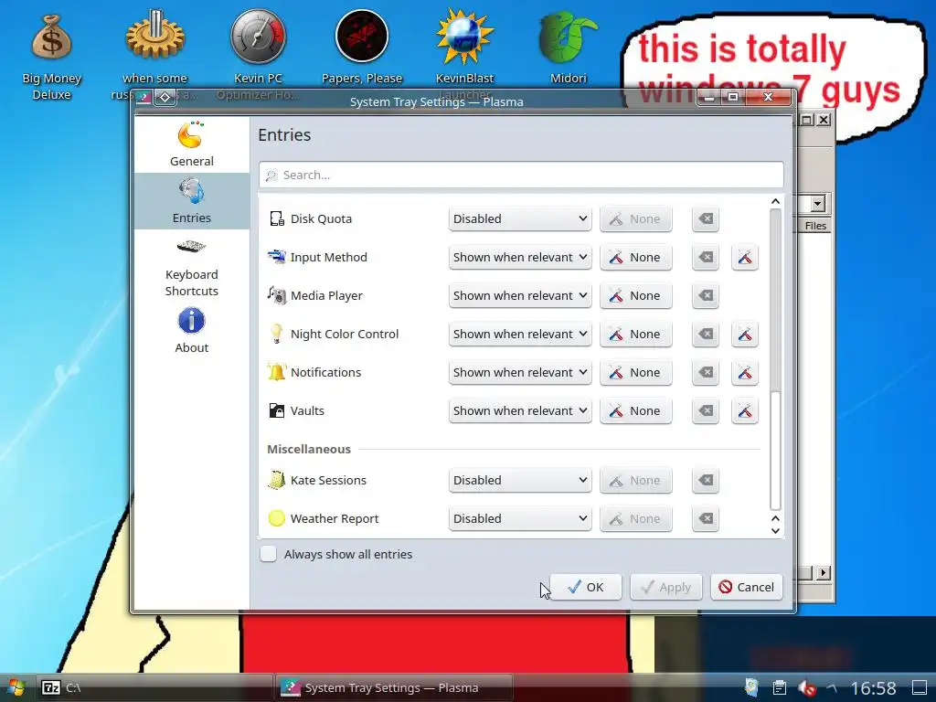Clear the Disk Quota shortcut
Viewport: 936px width, 702px height.
pos(706,219)
